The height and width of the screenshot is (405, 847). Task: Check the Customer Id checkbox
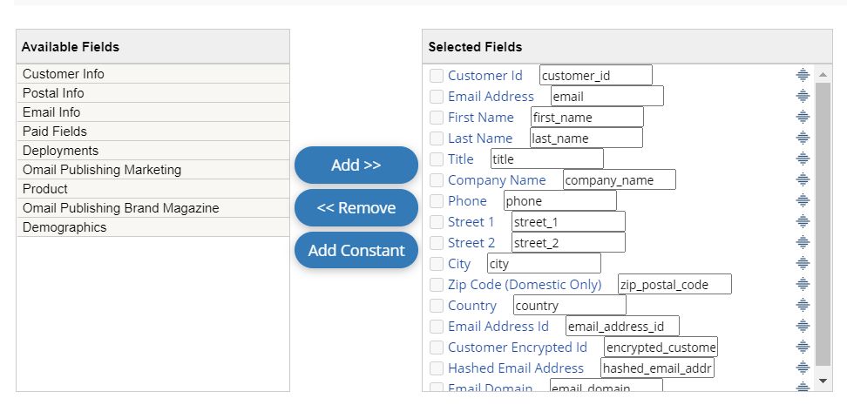pyautogui.click(x=437, y=76)
